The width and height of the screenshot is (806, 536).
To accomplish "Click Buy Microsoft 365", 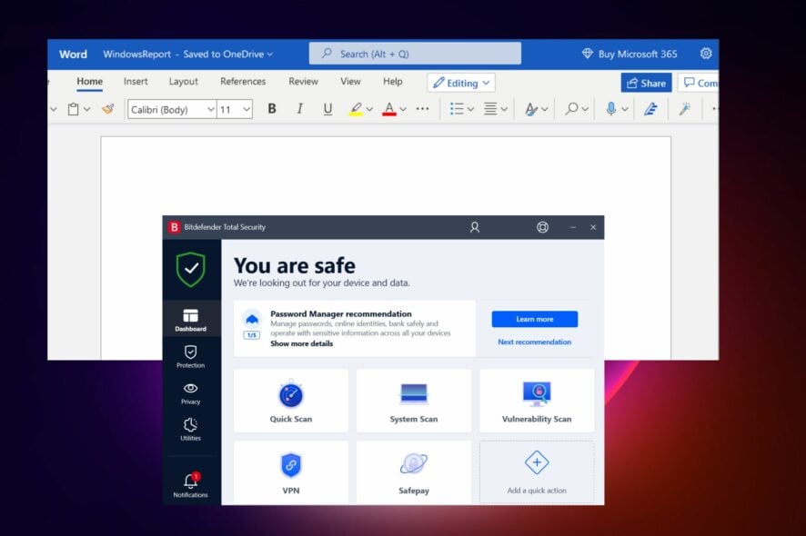I will (630, 54).
